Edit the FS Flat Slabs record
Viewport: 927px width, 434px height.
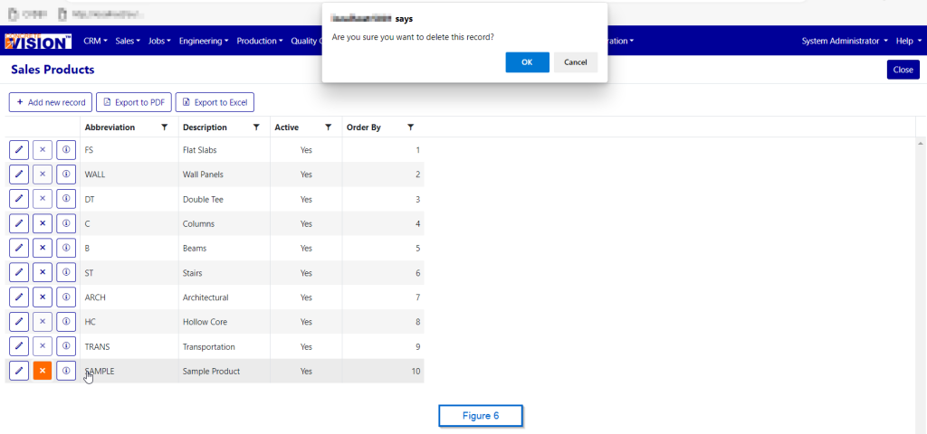point(19,150)
